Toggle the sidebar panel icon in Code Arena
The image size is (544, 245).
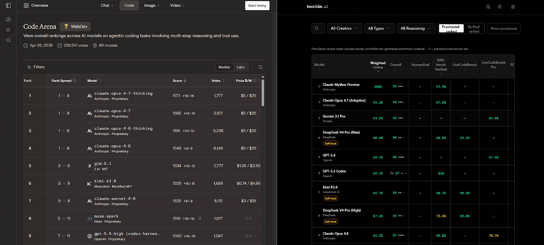point(8,5)
